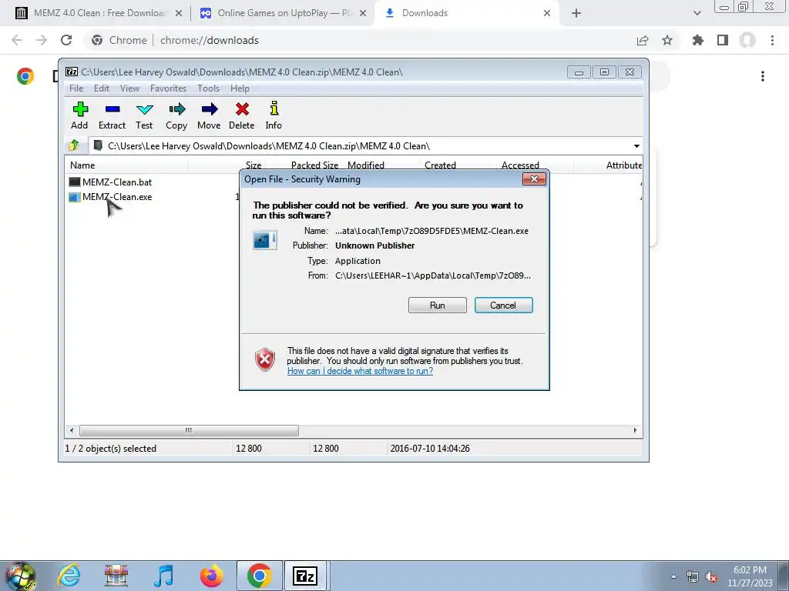789x591 pixels.
Task: Close the Online Games on UptoPlay tab
Action: [363, 13]
